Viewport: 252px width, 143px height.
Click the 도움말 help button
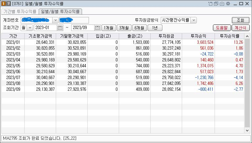point(221,28)
